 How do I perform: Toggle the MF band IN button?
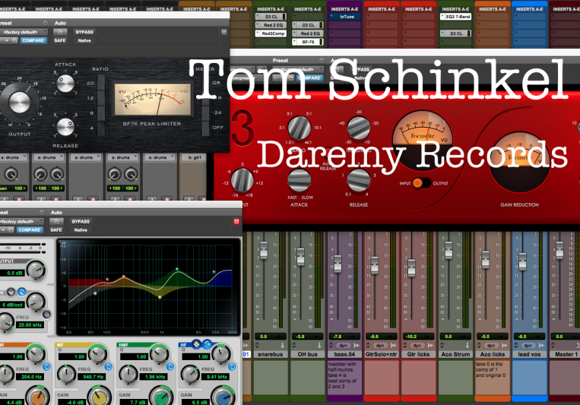coord(109,367)
